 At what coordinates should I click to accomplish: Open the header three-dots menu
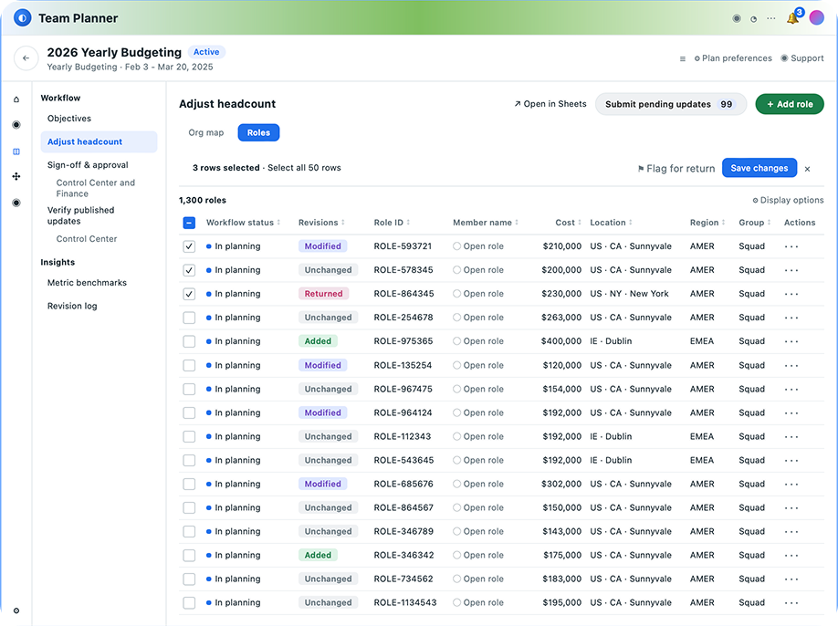tap(770, 18)
